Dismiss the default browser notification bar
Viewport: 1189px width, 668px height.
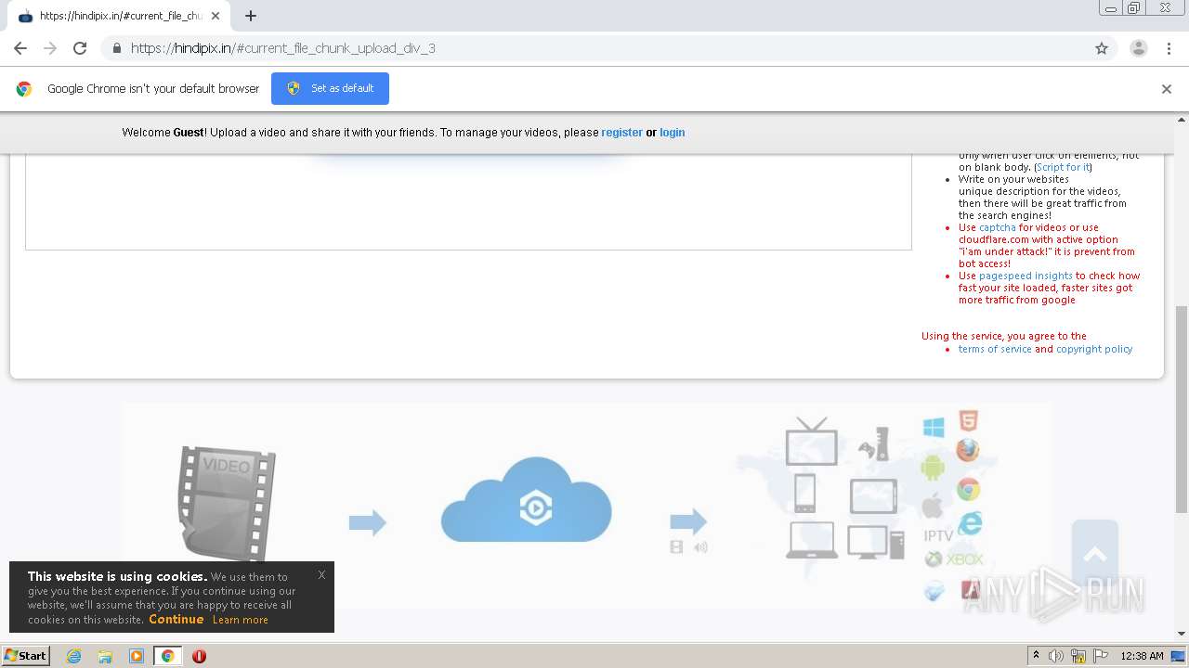(x=1166, y=89)
